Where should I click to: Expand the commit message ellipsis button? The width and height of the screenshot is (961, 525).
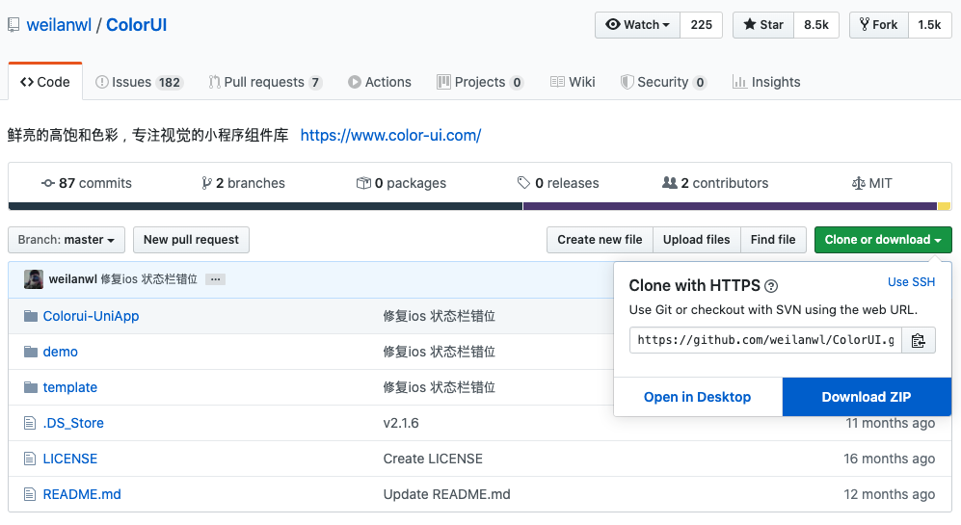215,279
